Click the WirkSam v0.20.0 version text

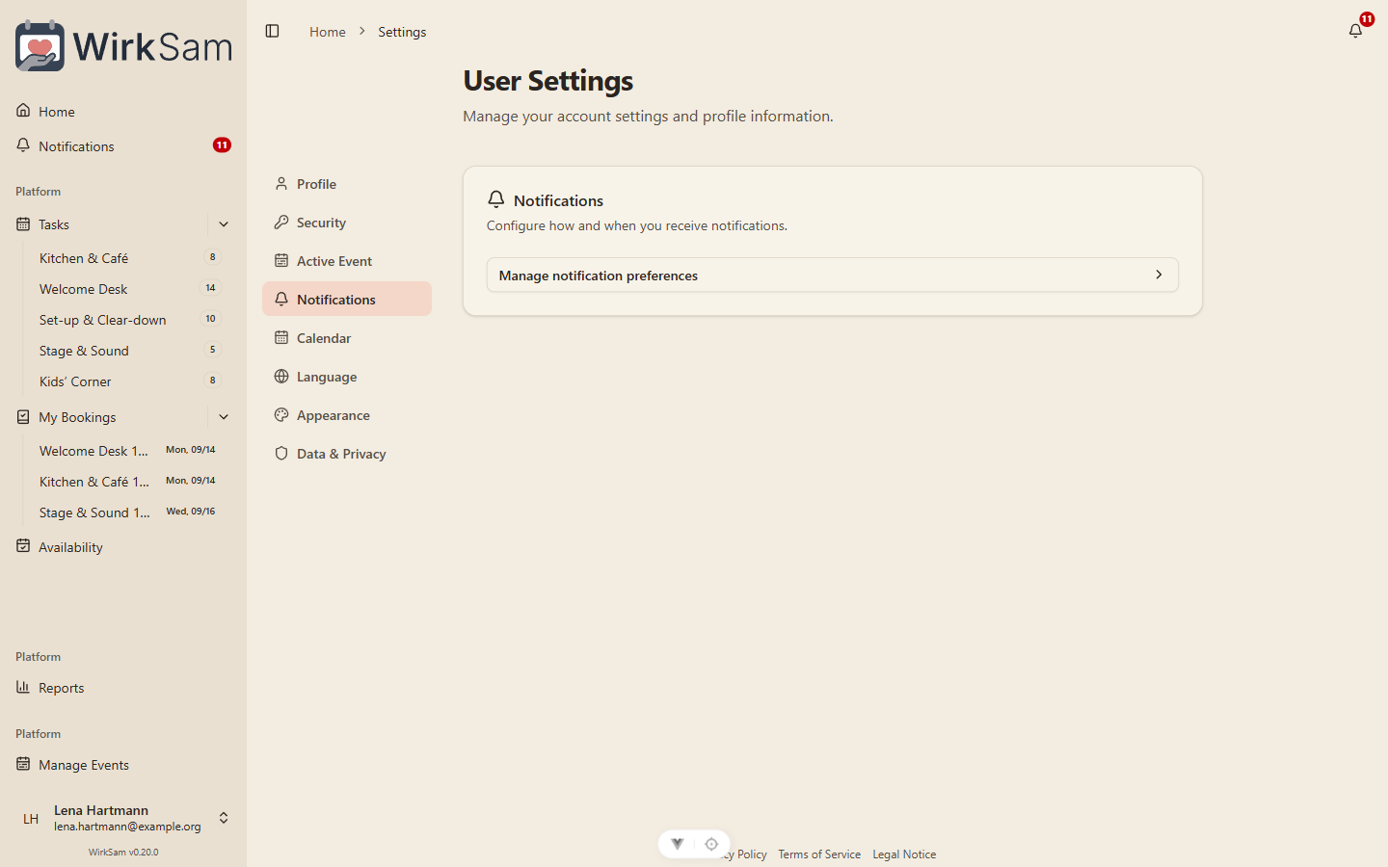click(x=123, y=852)
